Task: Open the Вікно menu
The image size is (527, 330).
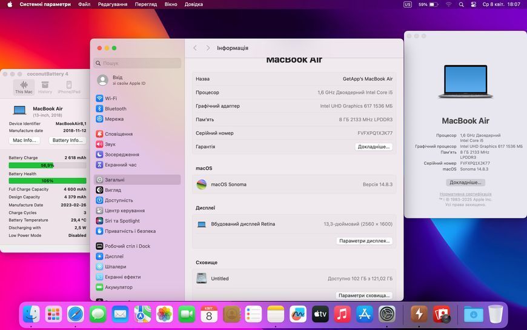Action: (x=171, y=4)
